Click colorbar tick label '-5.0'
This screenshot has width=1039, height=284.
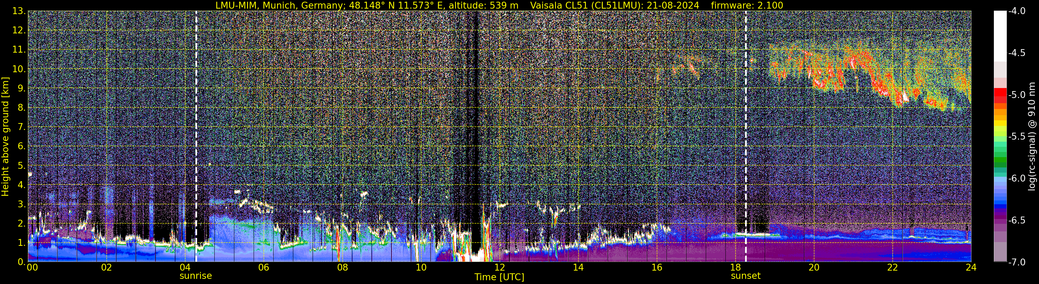(x=1017, y=95)
